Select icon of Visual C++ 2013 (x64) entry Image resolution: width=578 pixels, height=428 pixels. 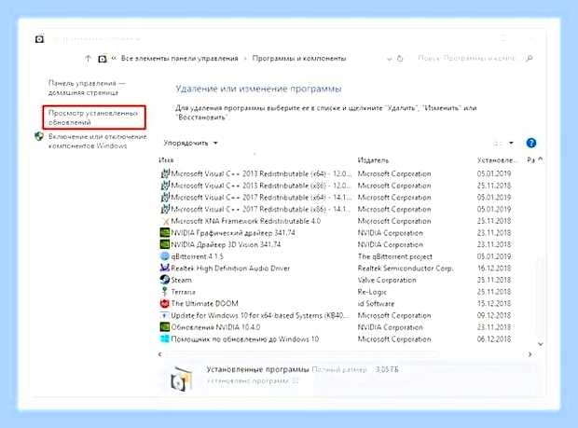[x=165, y=173]
